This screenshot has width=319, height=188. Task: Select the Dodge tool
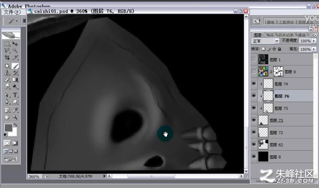coord(15,86)
